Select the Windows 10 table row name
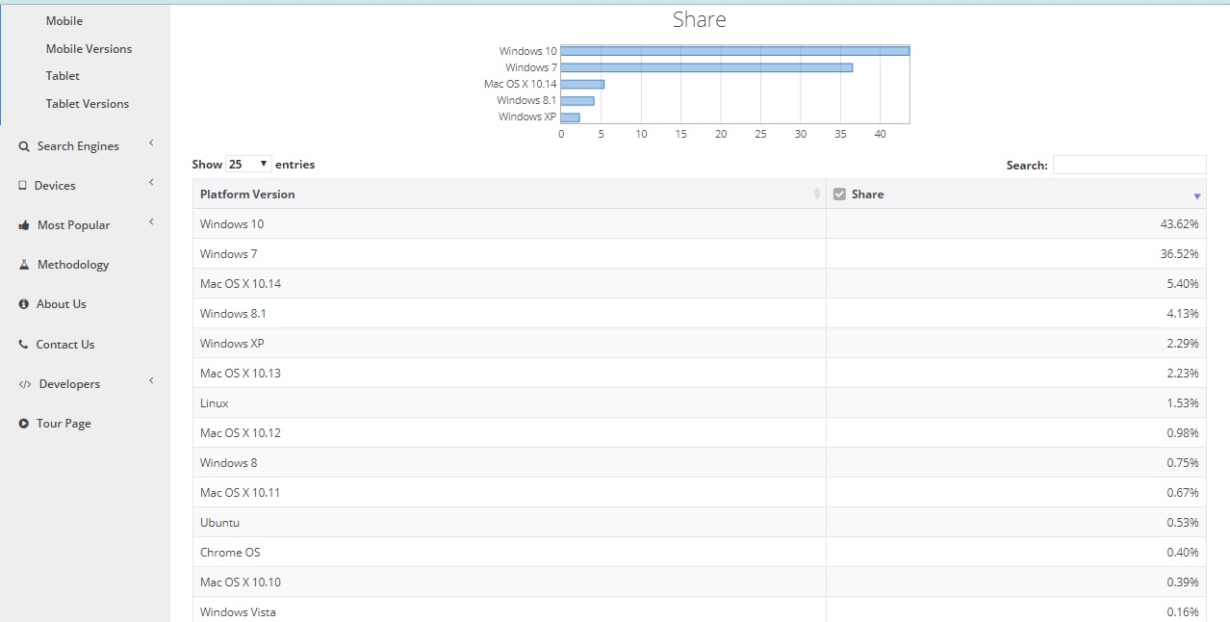The width and height of the screenshot is (1230, 622). [x=232, y=224]
